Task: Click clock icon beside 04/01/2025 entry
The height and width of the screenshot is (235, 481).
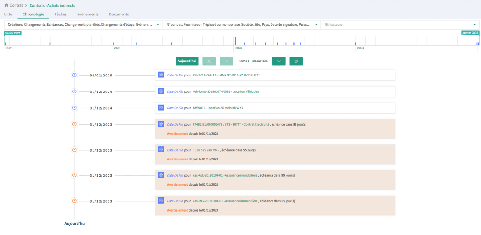Action: pyautogui.click(x=74, y=75)
